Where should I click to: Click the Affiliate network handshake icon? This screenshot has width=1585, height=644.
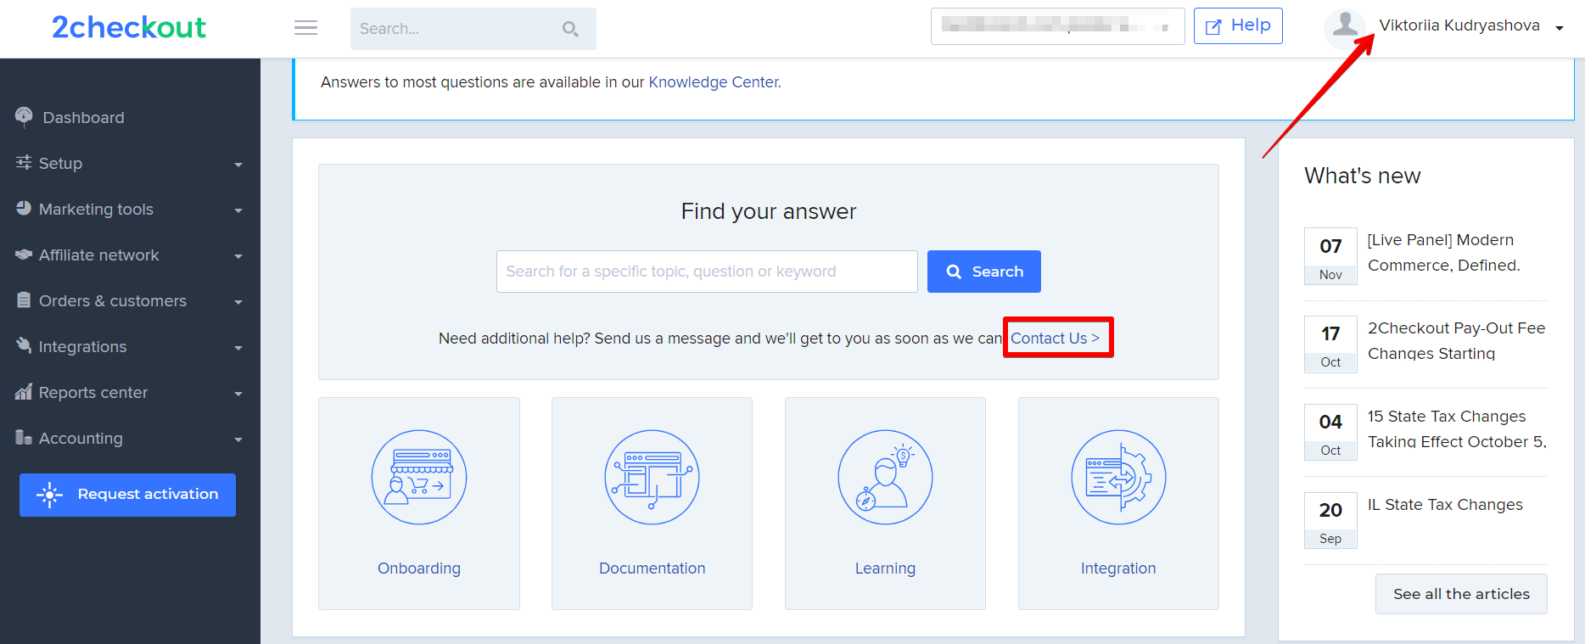24,255
